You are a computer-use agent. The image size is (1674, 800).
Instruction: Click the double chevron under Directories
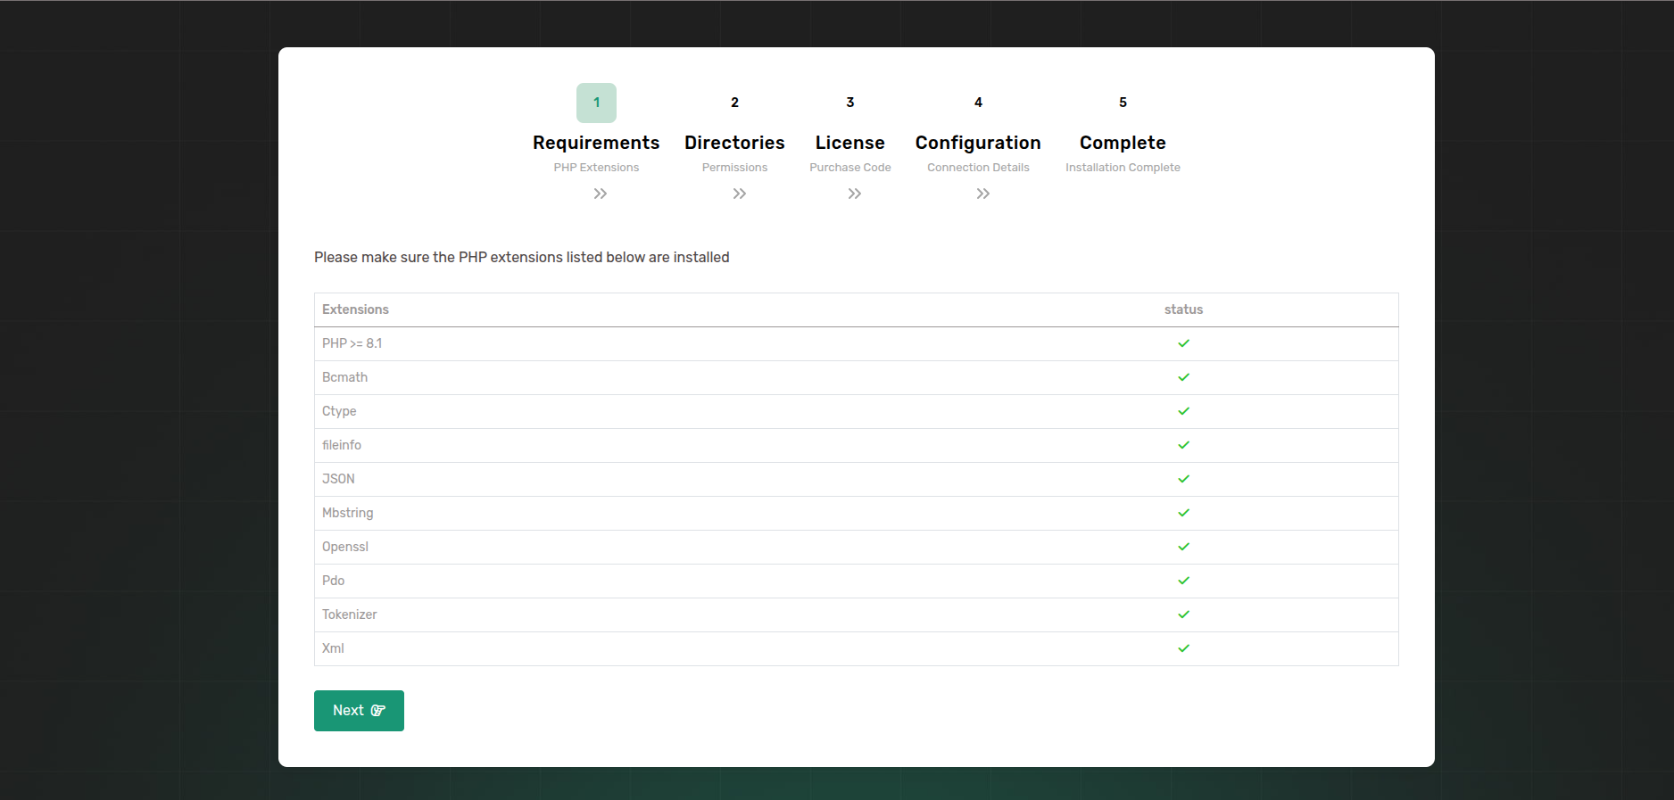(x=739, y=194)
